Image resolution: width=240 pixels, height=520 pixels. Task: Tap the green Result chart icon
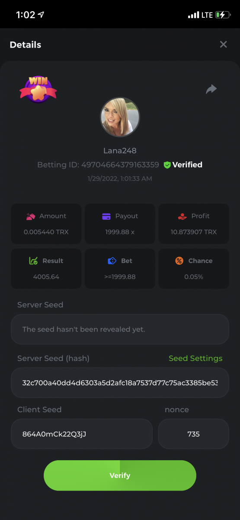(x=33, y=261)
